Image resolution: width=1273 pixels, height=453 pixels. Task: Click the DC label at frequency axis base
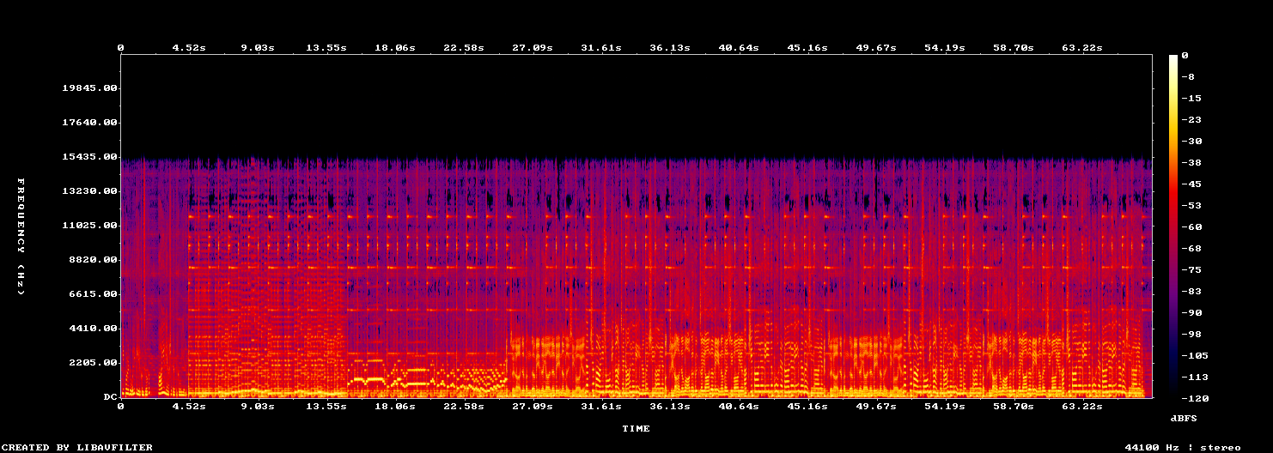pos(110,396)
